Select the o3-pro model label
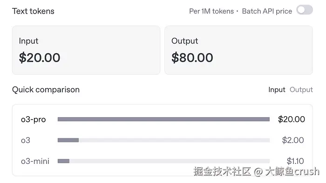326x183 pixels. [33, 120]
